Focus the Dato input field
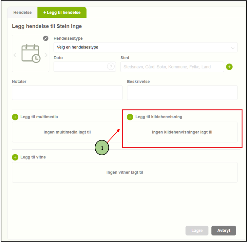Screen dimensions: 248x243 point(80,67)
